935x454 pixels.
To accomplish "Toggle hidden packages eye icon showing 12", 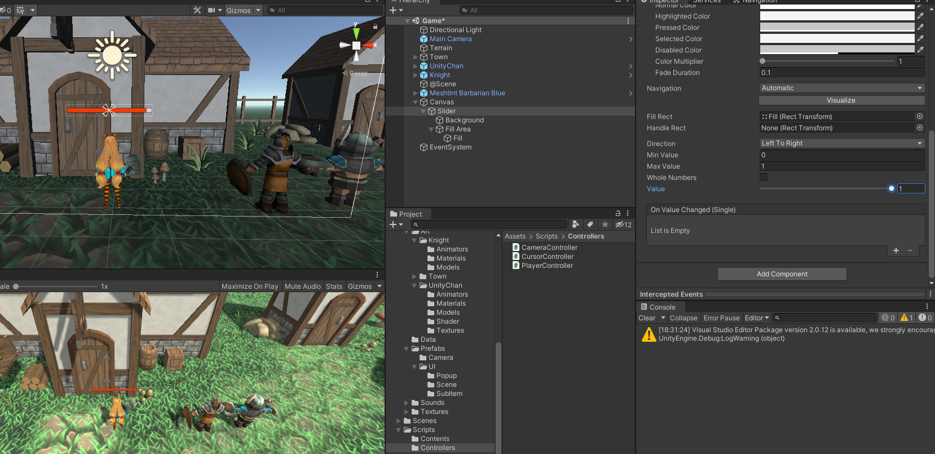I will tap(623, 224).
